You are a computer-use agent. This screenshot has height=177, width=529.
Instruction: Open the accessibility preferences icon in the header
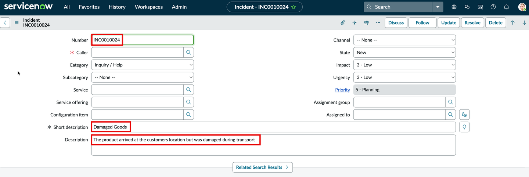pos(480,7)
